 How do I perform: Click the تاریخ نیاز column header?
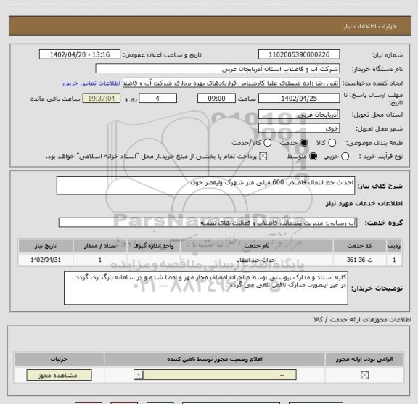46,246
